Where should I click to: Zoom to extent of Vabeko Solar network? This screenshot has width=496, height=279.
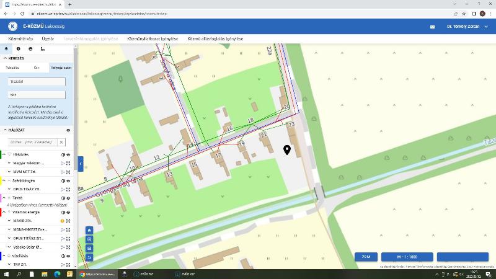tap(68, 247)
